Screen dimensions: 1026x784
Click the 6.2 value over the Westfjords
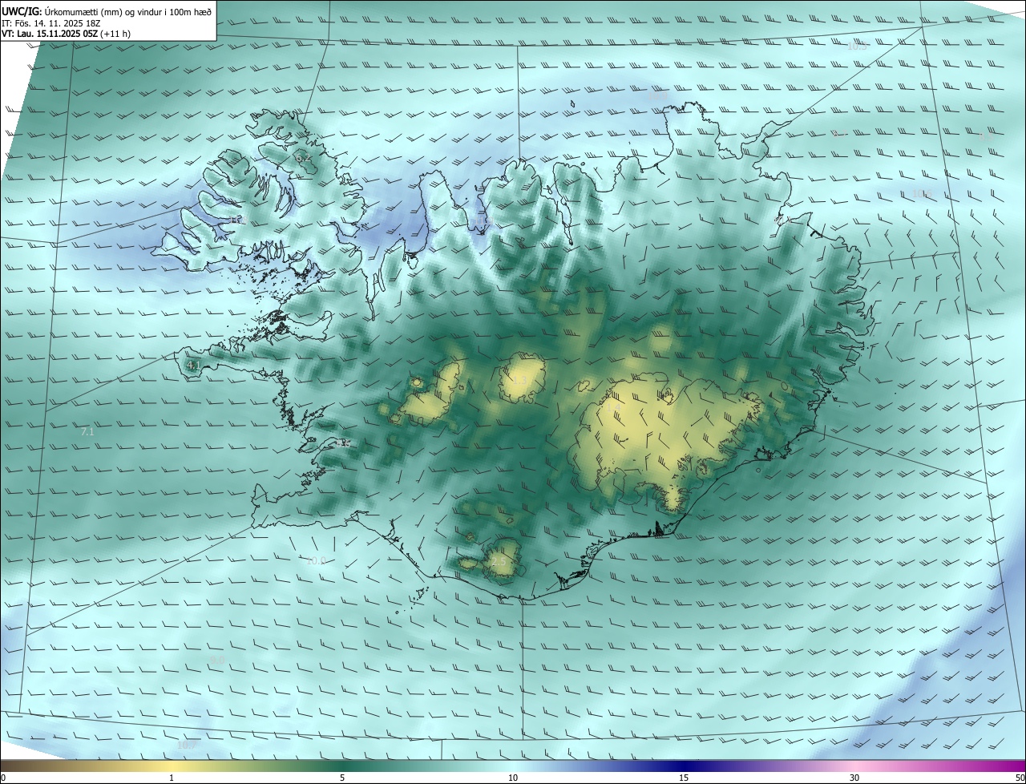point(303,158)
